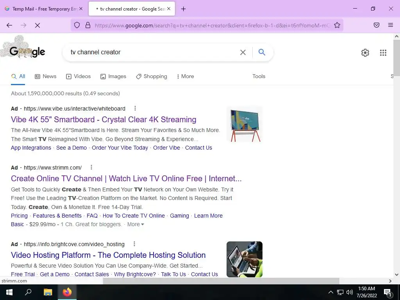This screenshot has width=400, height=300.
Task: Clear the search box with the X
Action: [243, 52]
